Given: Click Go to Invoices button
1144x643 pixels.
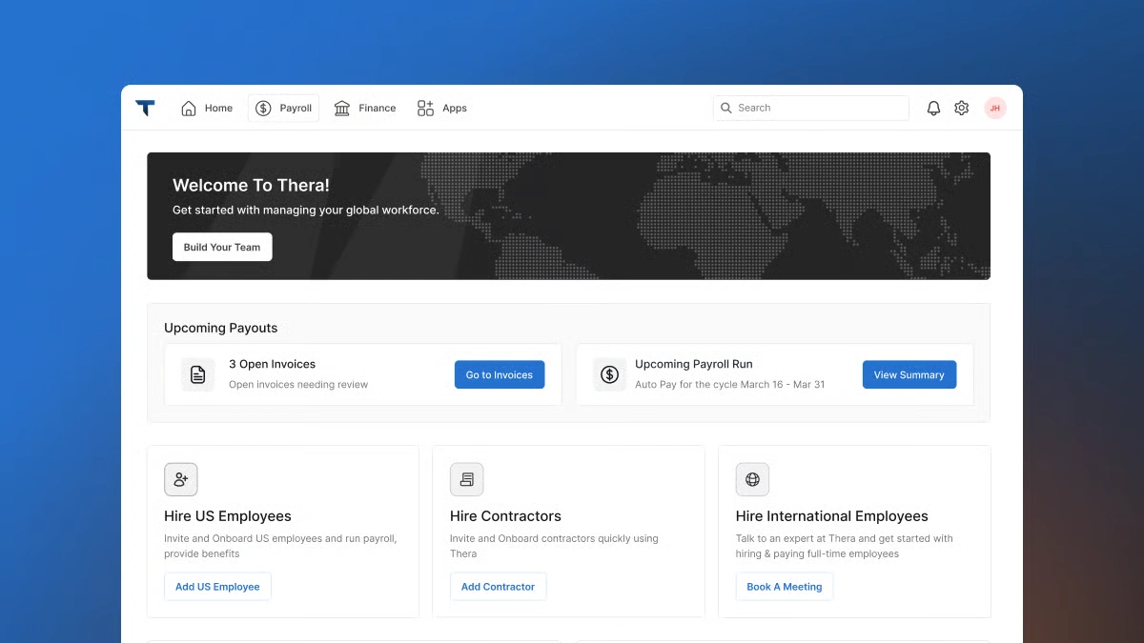Looking at the screenshot, I should point(500,374).
